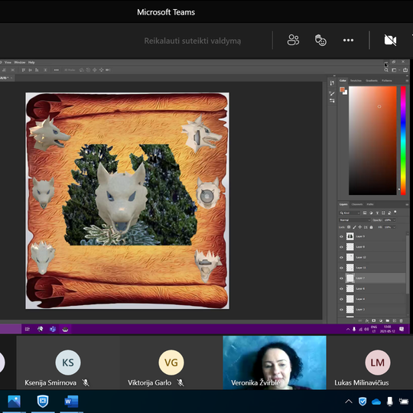Click the rainbow hue slider strip

[403, 141]
